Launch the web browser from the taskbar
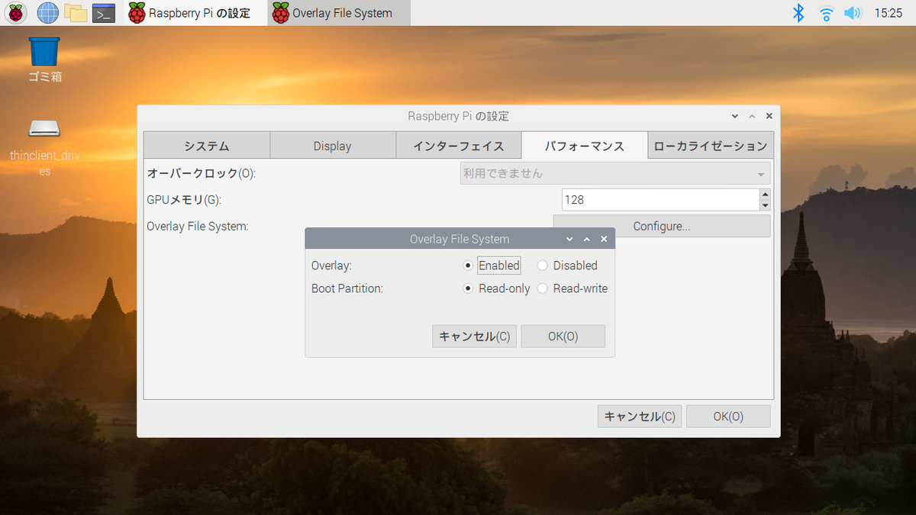The width and height of the screenshot is (916, 515). (x=47, y=12)
